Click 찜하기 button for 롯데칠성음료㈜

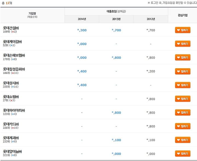point(183,71)
